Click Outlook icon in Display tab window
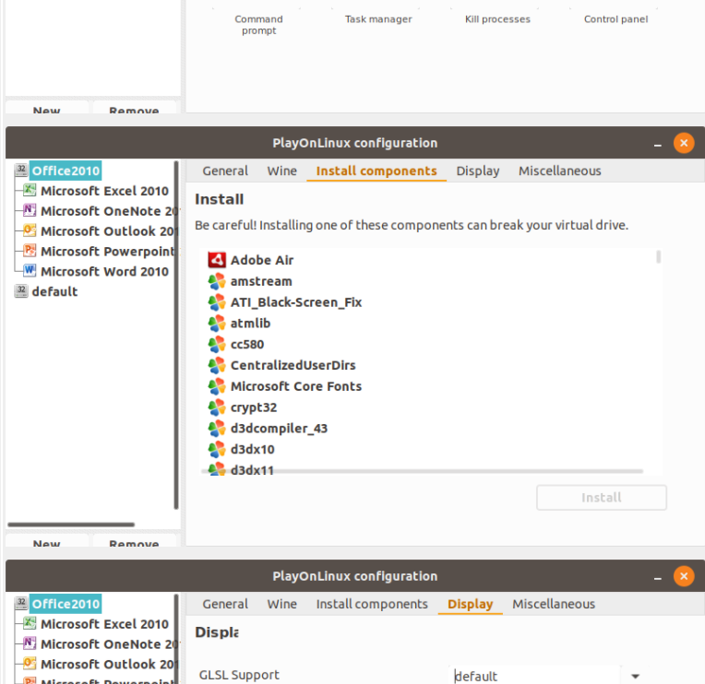The width and height of the screenshot is (705, 684). [x=30, y=664]
